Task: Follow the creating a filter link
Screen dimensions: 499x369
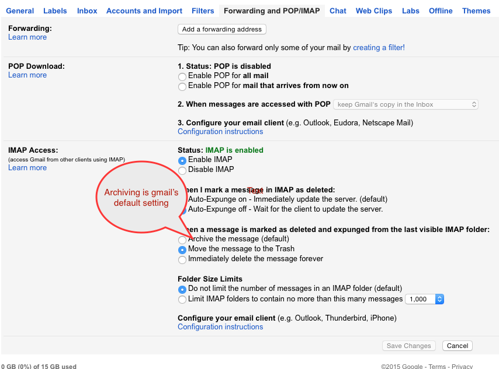Action: (x=379, y=48)
